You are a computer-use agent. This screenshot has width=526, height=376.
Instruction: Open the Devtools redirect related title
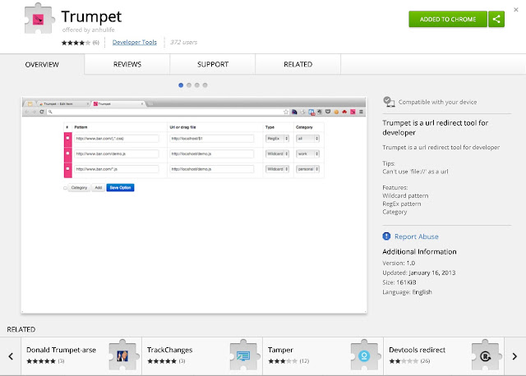pyautogui.click(x=417, y=350)
